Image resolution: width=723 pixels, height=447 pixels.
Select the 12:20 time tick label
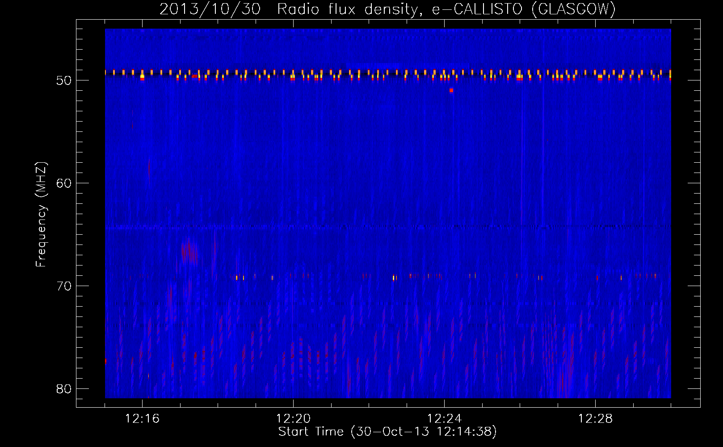click(293, 419)
